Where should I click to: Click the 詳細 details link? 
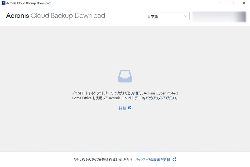122,108
